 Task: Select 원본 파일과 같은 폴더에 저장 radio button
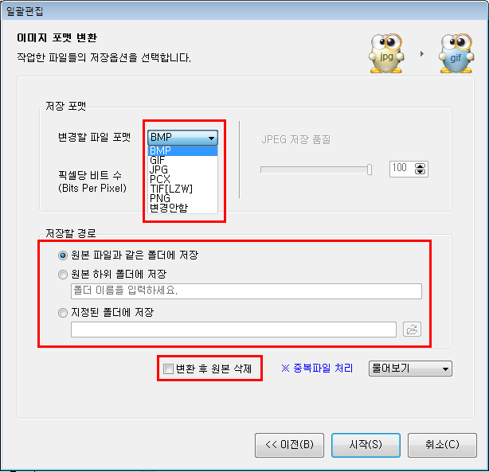pyautogui.click(x=63, y=256)
